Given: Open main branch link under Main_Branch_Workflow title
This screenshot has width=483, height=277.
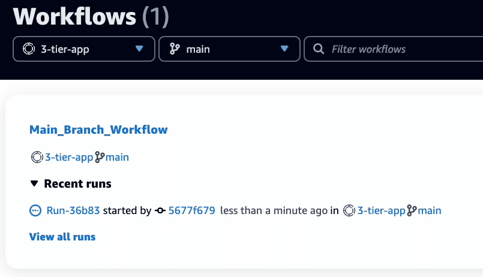Looking at the screenshot, I should click(x=117, y=157).
